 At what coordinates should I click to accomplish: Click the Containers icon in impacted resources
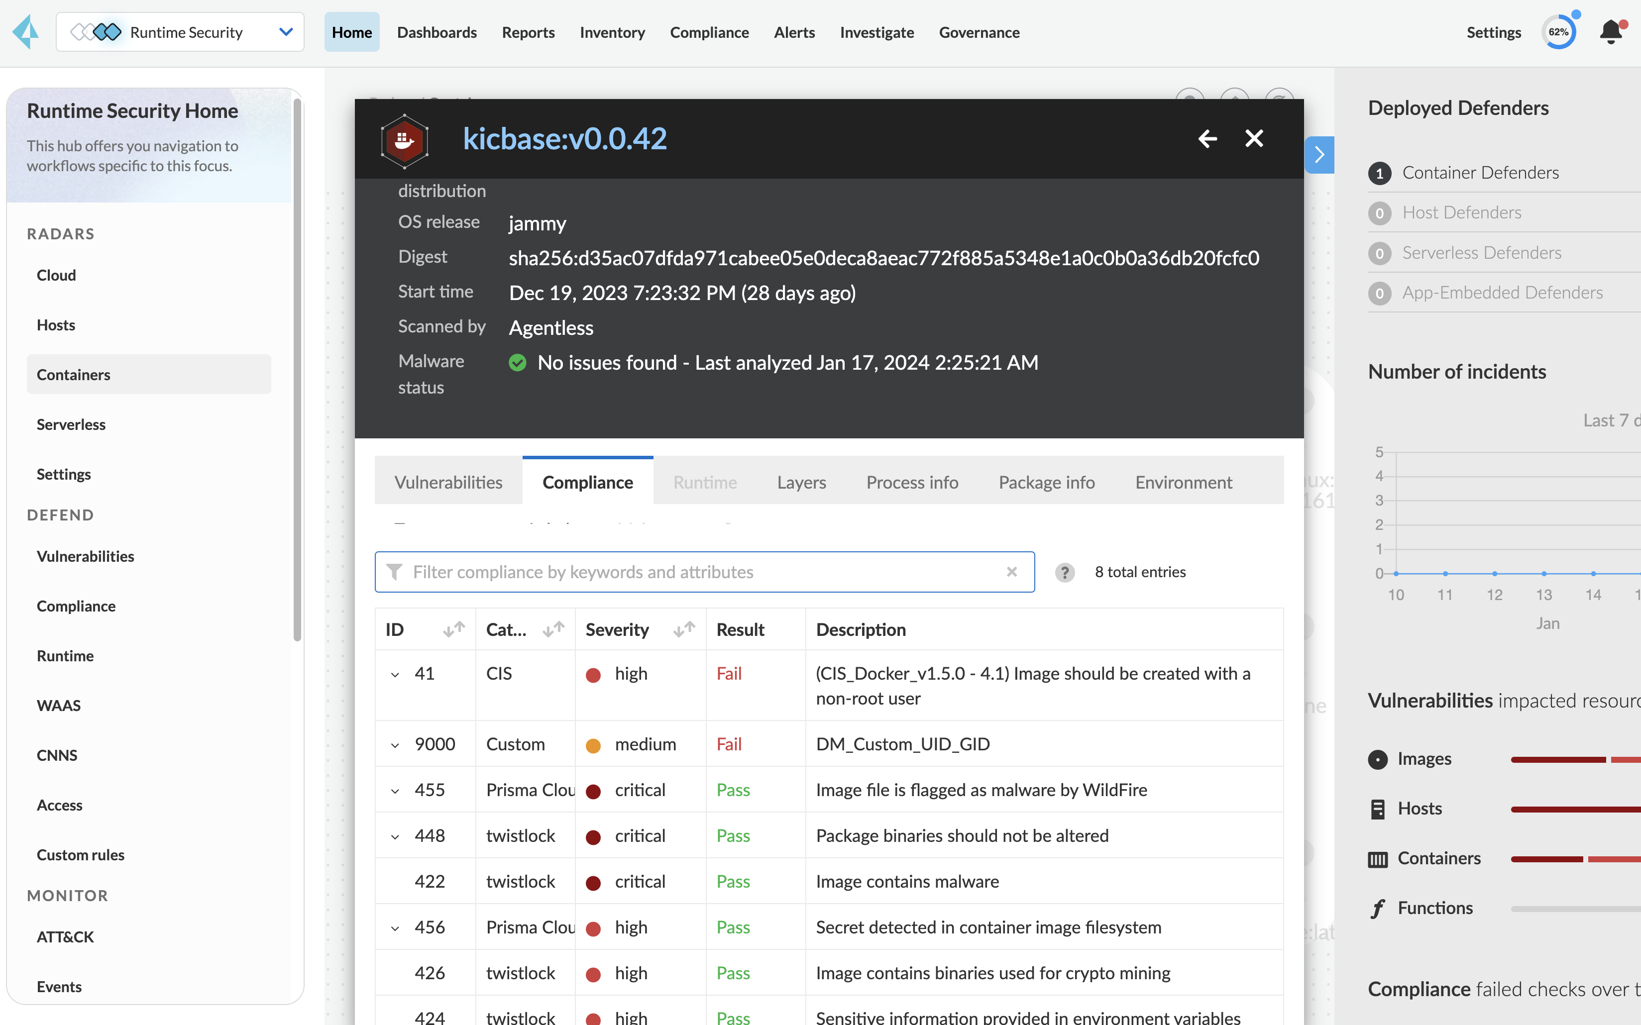click(1377, 858)
